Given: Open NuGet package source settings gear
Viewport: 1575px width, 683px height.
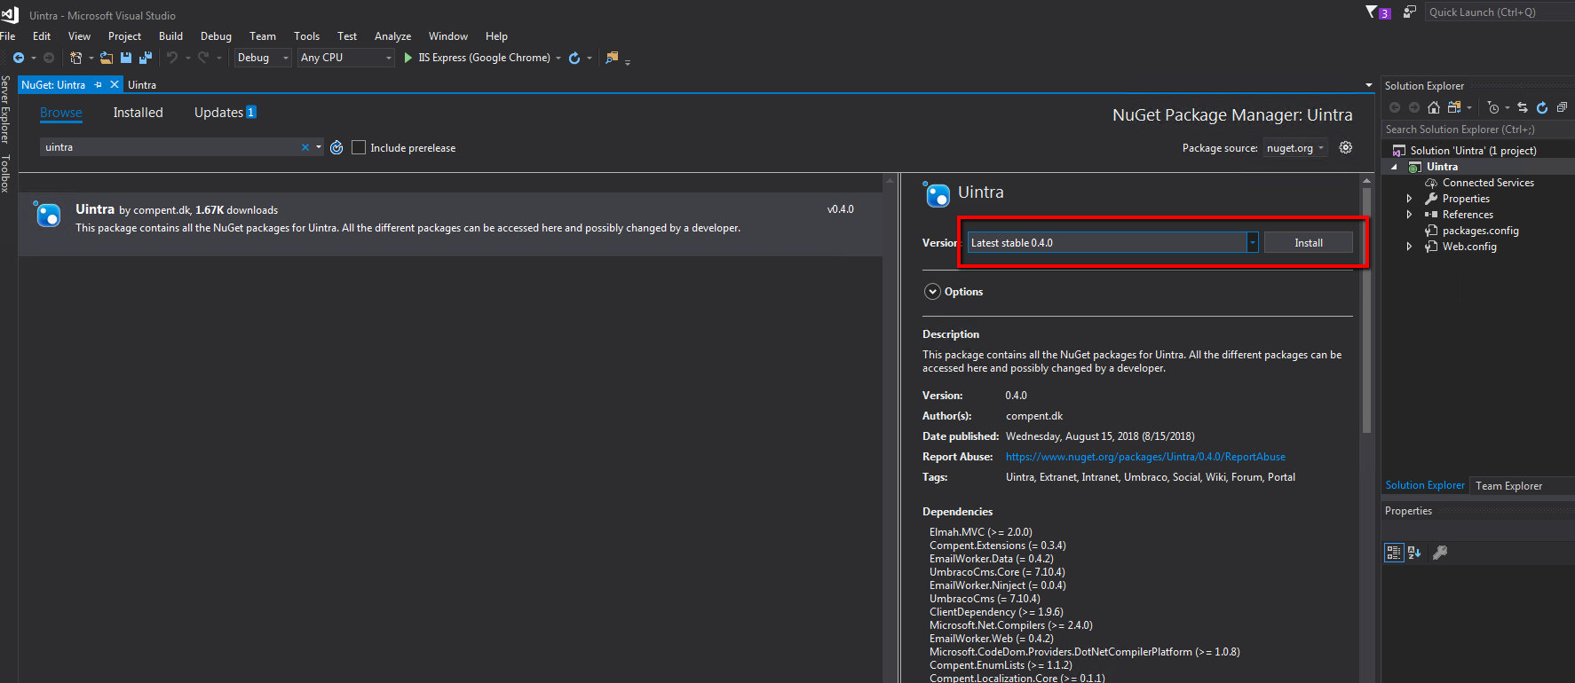Looking at the screenshot, I should point(1346,148).
